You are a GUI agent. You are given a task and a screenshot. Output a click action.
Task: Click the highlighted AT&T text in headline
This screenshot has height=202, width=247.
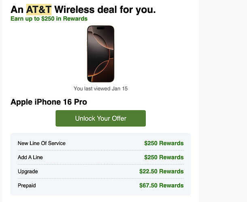39,9
